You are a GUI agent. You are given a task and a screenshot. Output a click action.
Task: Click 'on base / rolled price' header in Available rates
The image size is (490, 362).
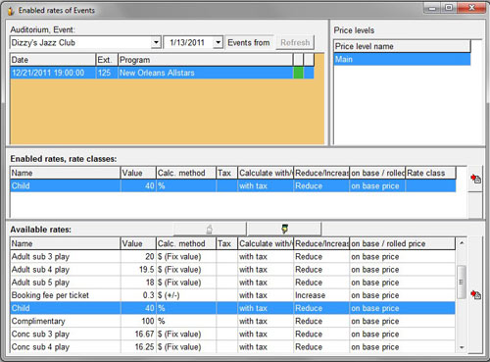pyautogui.click(x=402, y=243)
